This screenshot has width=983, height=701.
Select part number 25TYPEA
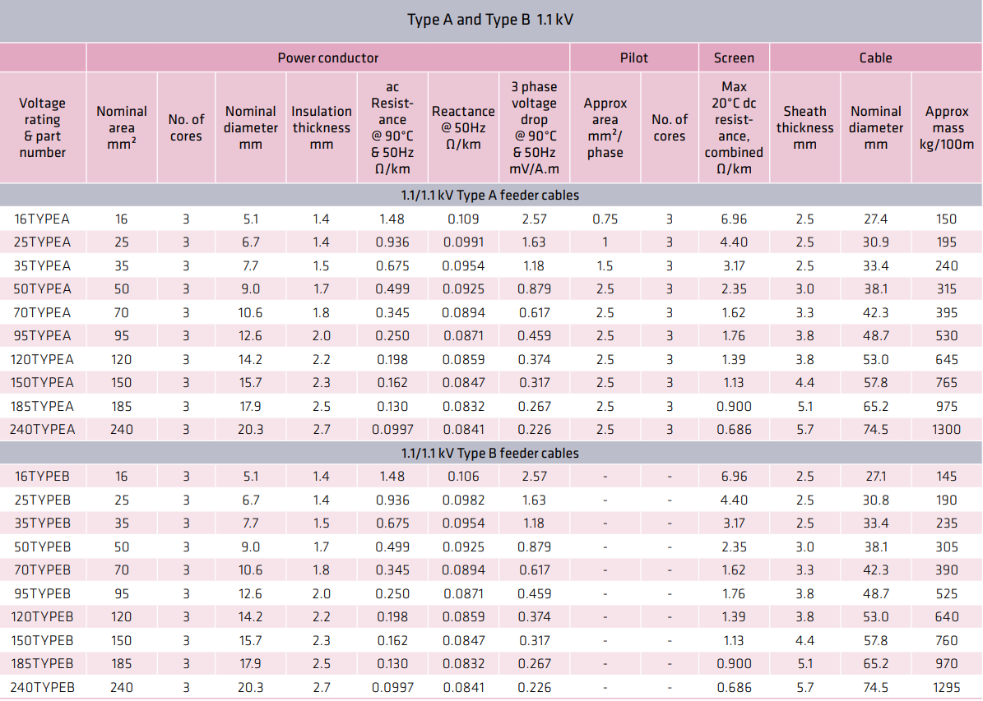click(x=42, y=242)
